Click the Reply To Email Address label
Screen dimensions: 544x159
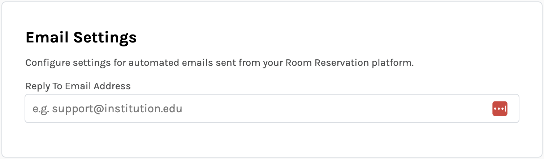[78, 86]
